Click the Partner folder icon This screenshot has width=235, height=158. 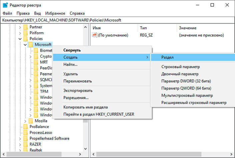(x=26, y=27)
